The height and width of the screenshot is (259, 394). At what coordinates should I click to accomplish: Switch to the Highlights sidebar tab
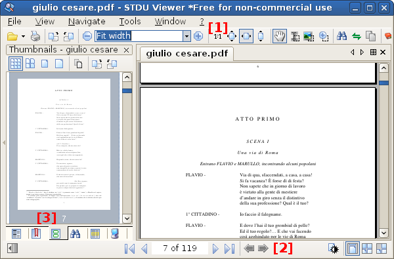click(x=95, y=233)
